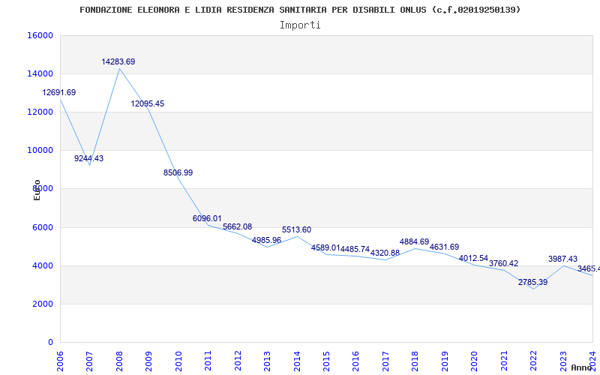Select data label 4320.88
The height and width of the screenshot is (375, 600).
(x=385, y=253)
